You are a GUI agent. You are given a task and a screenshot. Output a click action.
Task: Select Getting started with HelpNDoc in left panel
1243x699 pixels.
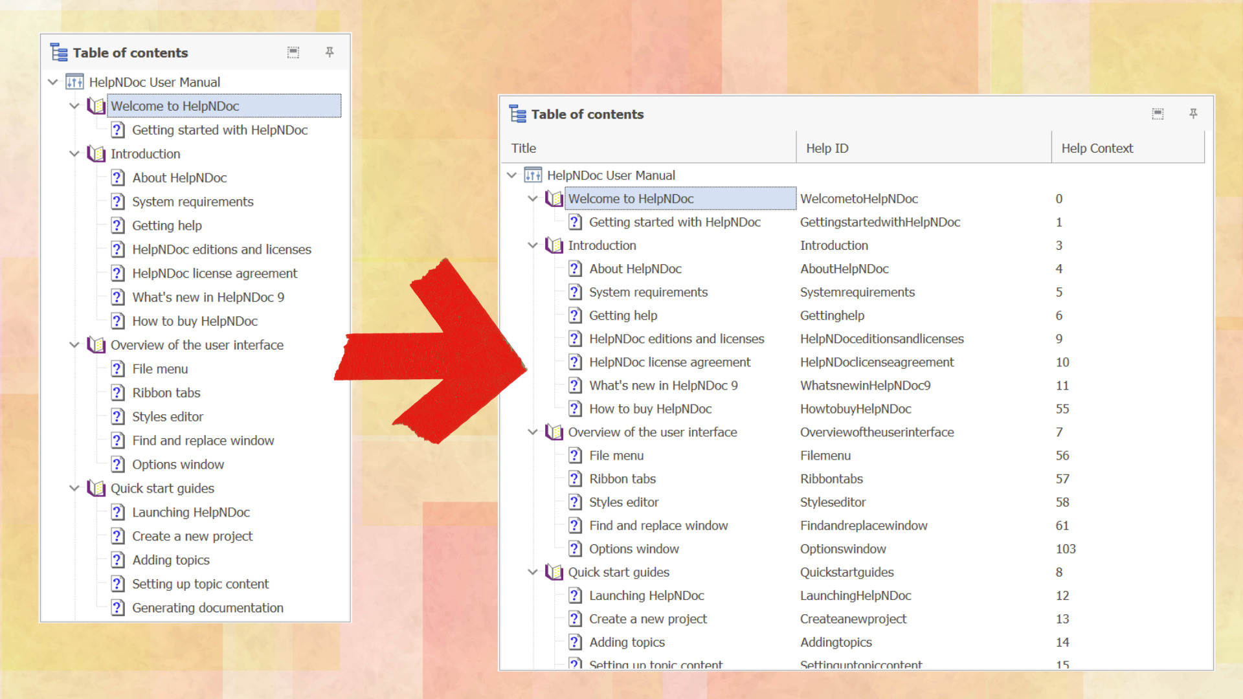click(x=220, y=129)
